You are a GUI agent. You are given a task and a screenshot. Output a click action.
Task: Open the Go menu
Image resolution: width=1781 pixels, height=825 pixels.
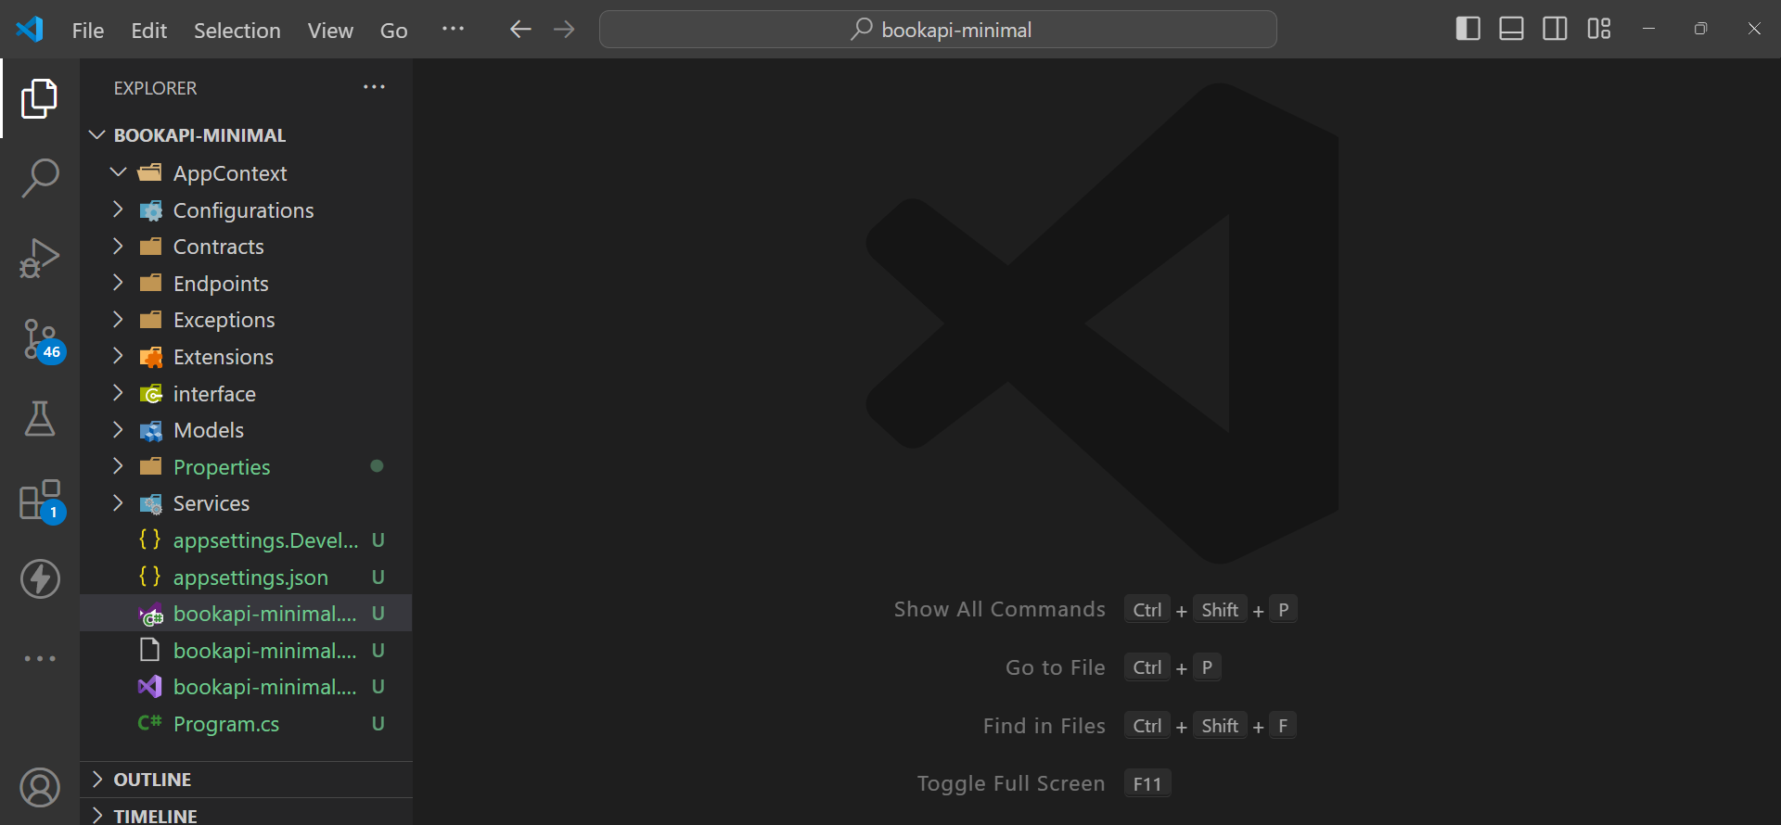(393, 31)
